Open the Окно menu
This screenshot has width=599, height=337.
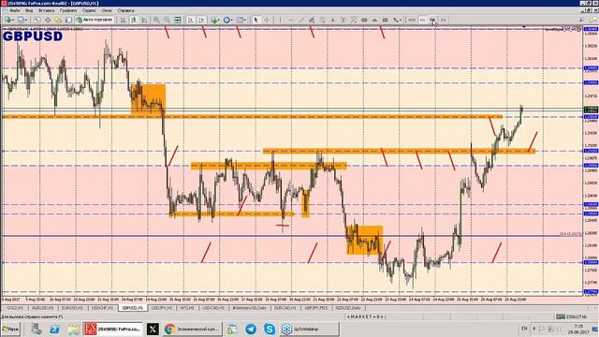click(107, 10)
